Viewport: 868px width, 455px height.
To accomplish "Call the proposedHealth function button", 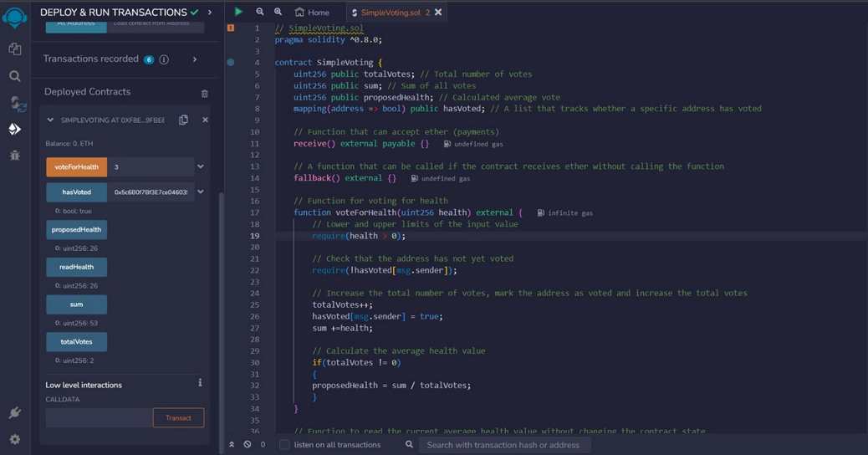I will [x=76, y=230].
